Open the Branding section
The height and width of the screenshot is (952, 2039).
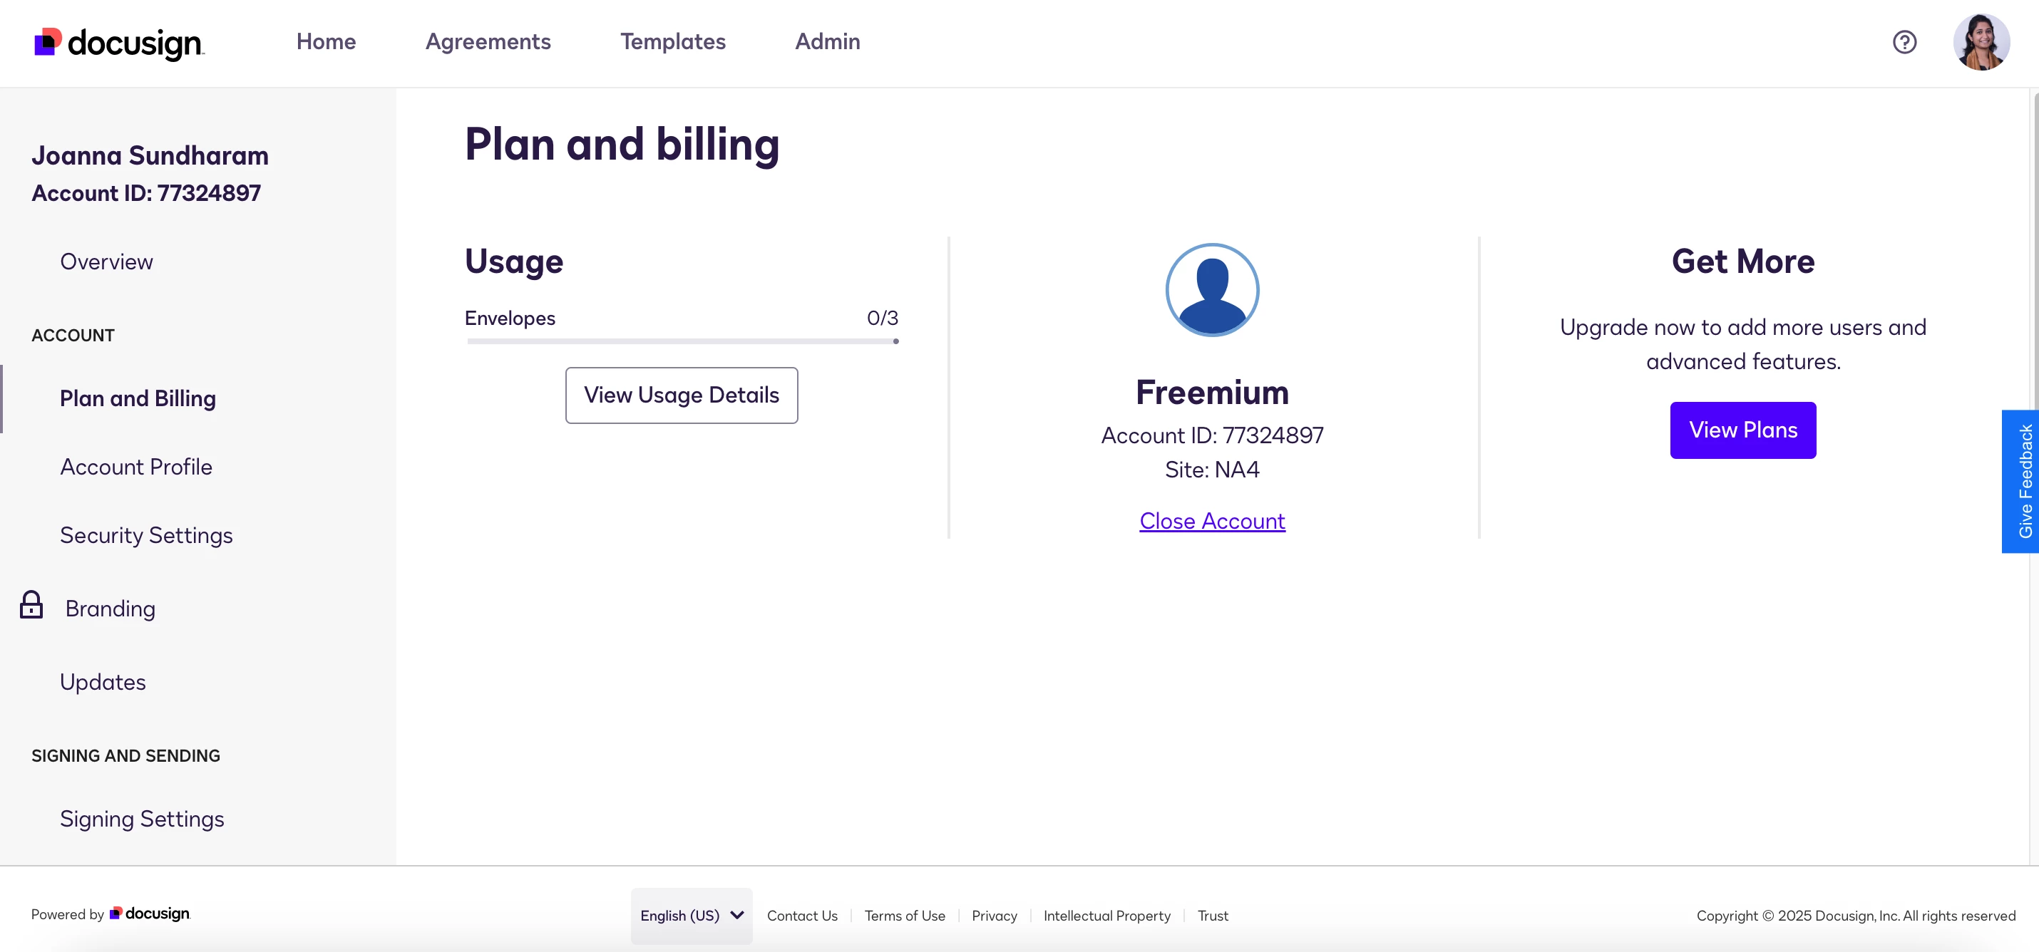click(x=110, y=609)
